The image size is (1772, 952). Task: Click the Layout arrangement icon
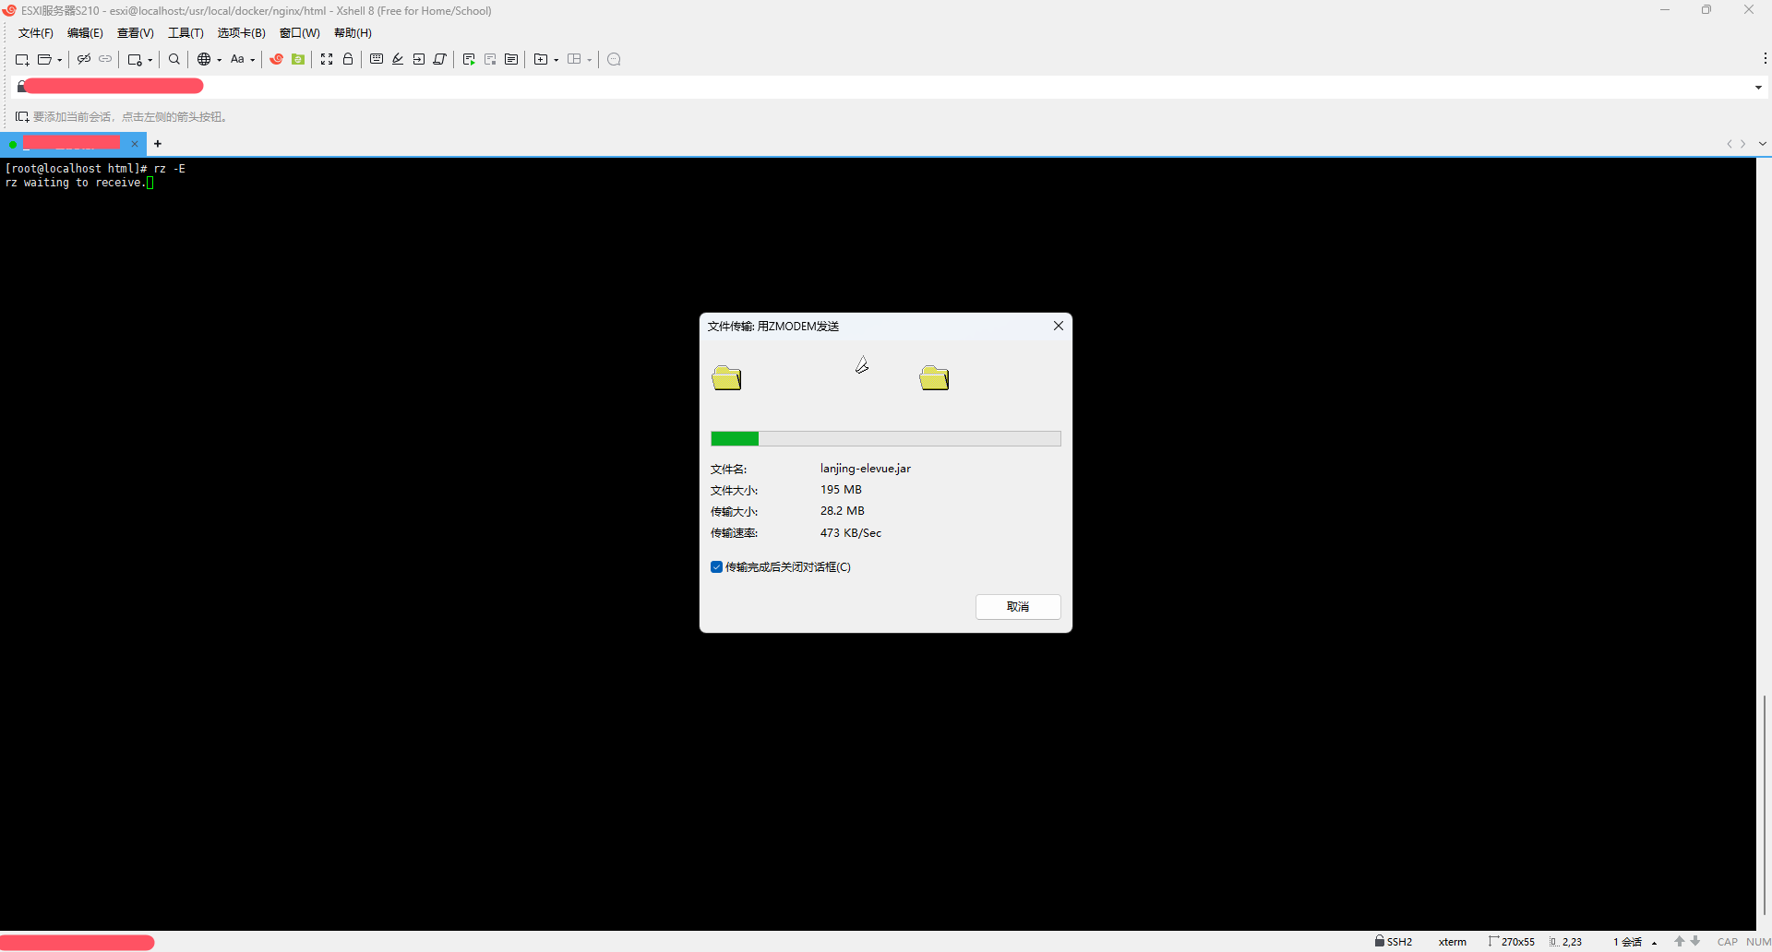(x=574, y=59)
